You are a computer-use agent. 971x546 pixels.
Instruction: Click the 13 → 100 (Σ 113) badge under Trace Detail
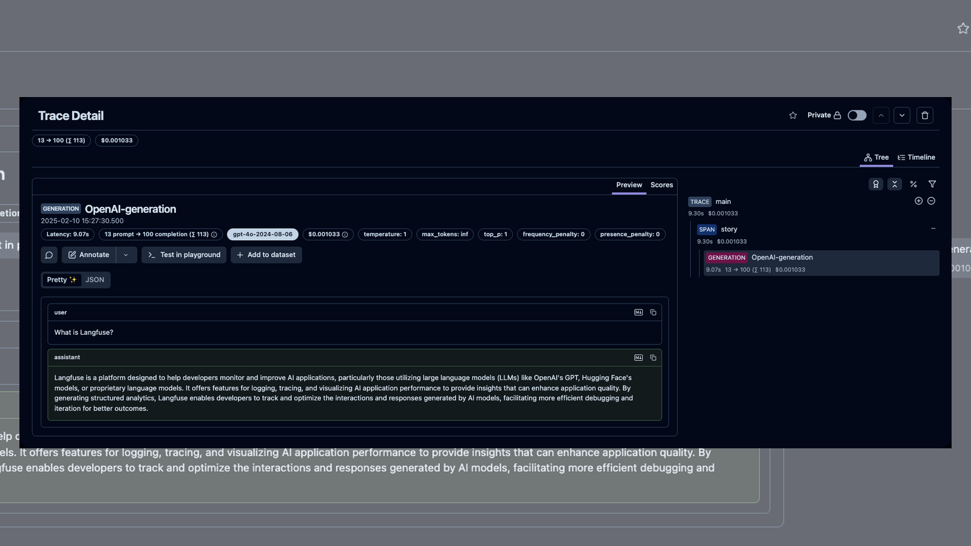point(61,140)
